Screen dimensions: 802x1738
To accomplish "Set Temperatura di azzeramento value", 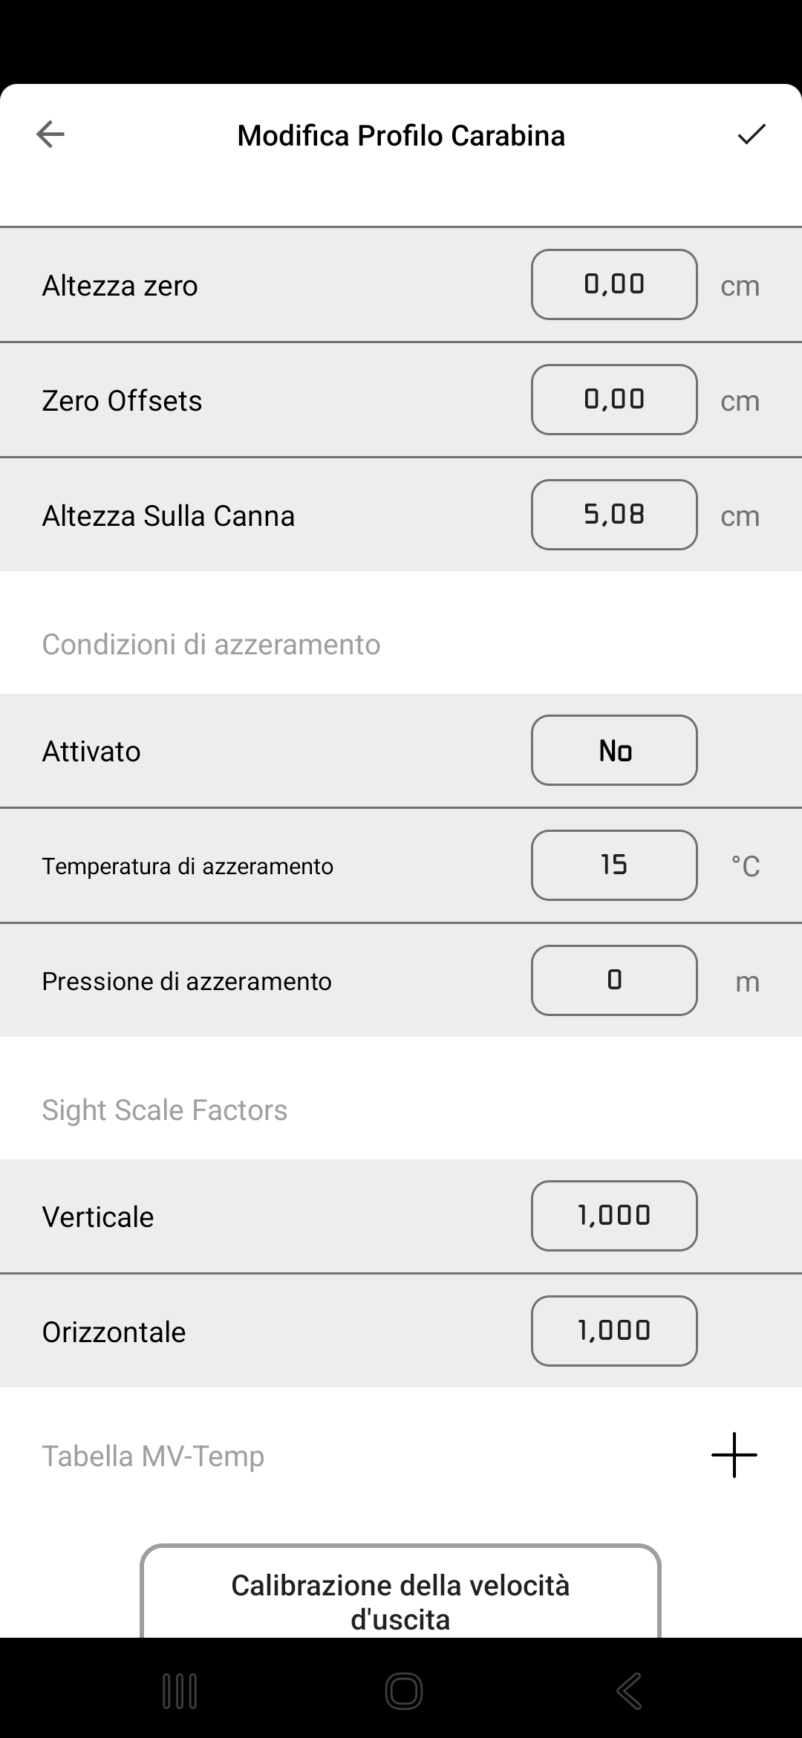I will coord(614,865).
